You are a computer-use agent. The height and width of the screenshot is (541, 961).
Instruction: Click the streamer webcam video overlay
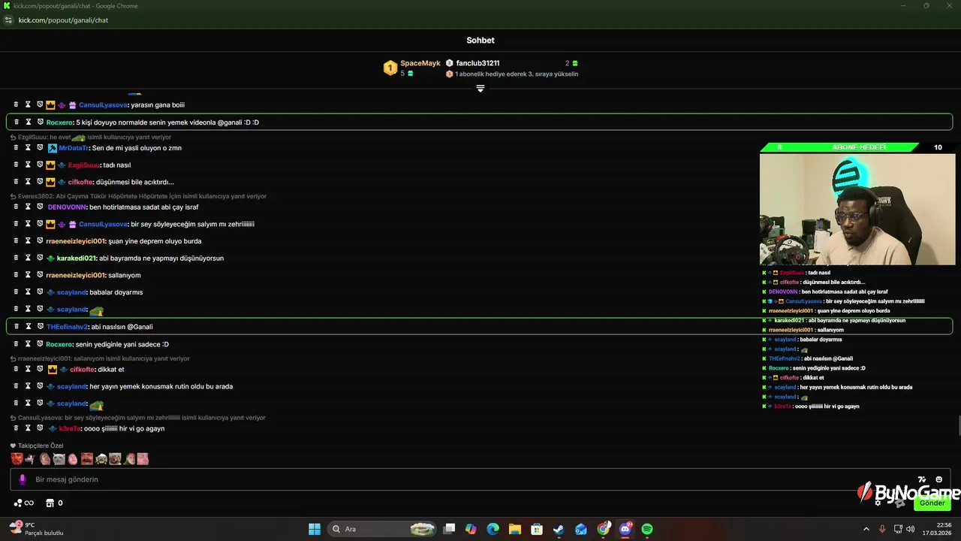[x=857, y=209]
